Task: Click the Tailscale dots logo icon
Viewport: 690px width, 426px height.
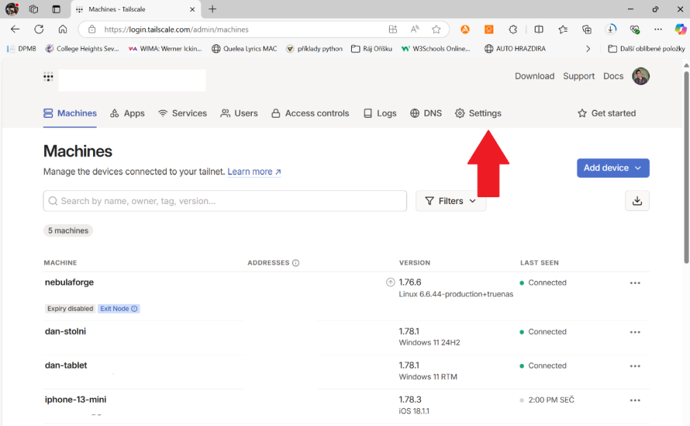Action: click(x=48, y=77)
